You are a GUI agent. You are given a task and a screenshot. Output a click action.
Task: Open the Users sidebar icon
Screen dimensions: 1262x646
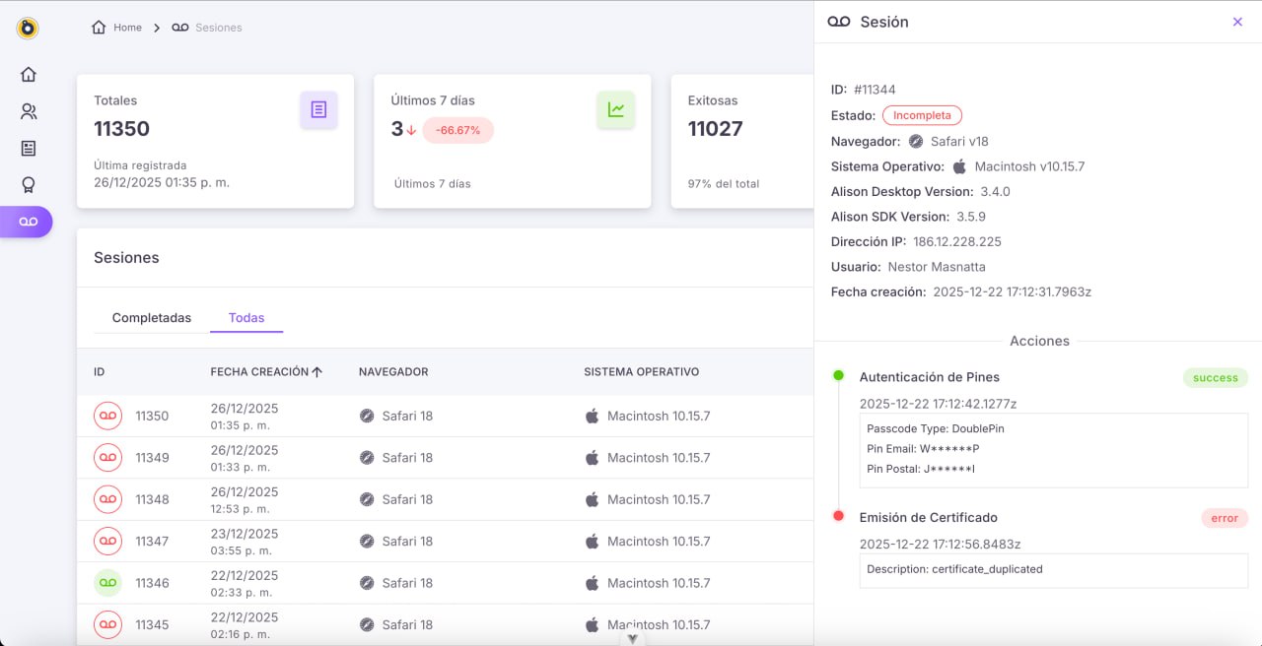point(29,111)
